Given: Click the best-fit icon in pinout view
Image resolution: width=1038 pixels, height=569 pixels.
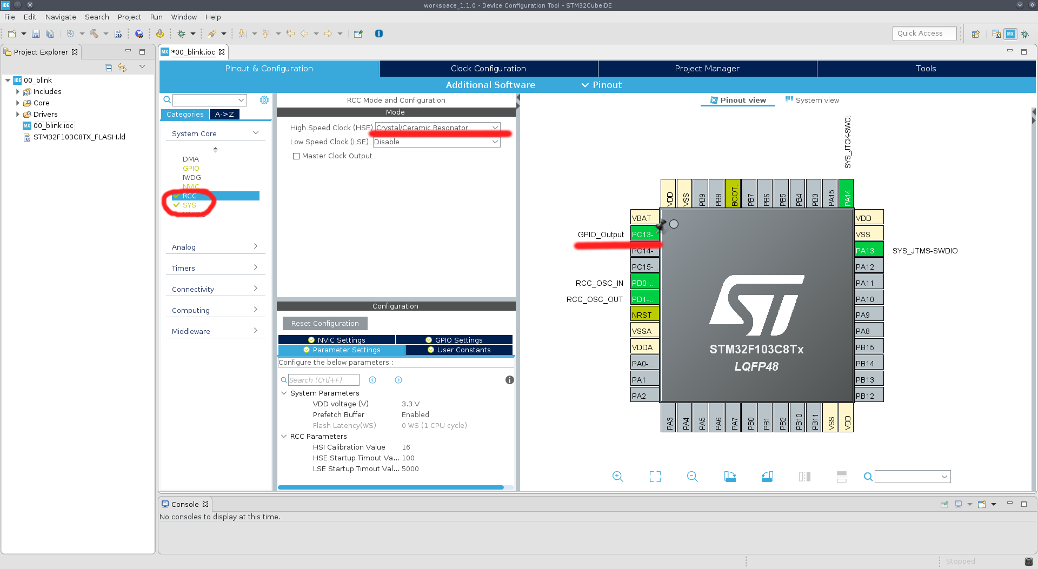Looking at the screenshot, I should (x=655, y=477).
